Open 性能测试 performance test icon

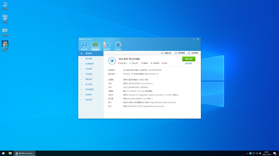point(118,45)
